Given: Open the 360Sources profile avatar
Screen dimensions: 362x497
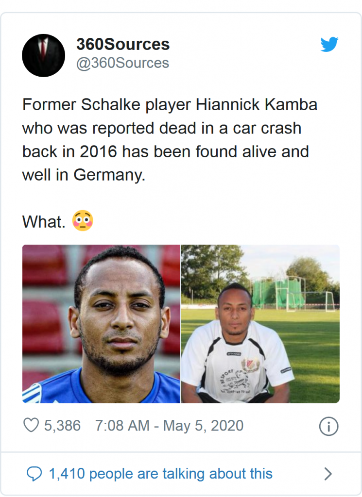Looking at the screenshot, I should pyautogui.click(x=44, y=55).
